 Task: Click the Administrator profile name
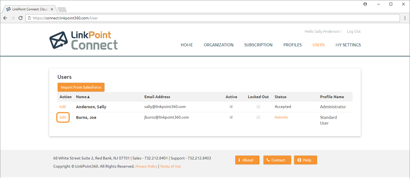click(333, 107)
